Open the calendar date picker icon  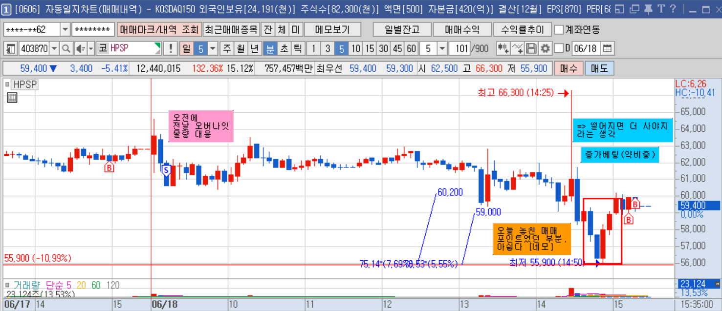pos(607,49)
